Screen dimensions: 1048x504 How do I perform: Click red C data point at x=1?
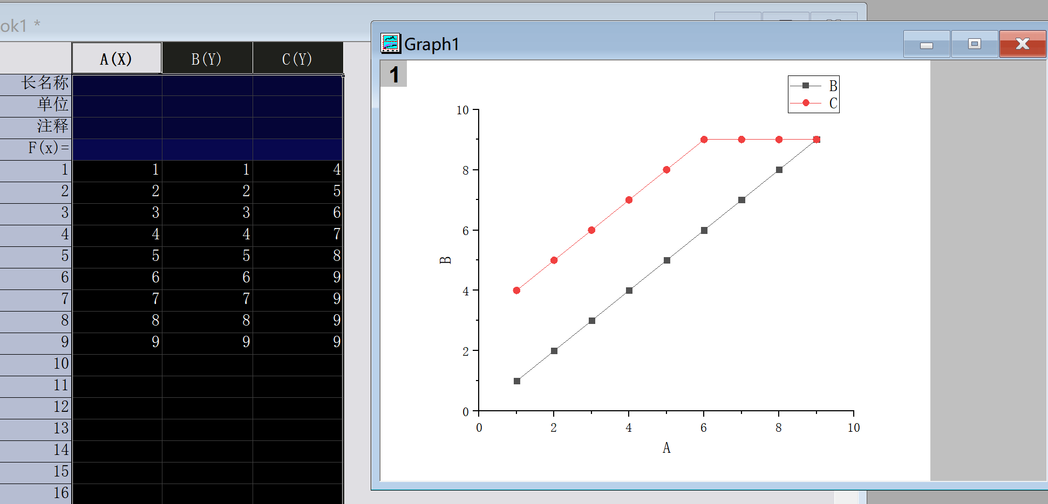pyautogui.click(x=516, y=291)
